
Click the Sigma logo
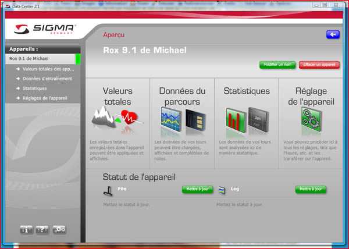(x=45, y=29)
